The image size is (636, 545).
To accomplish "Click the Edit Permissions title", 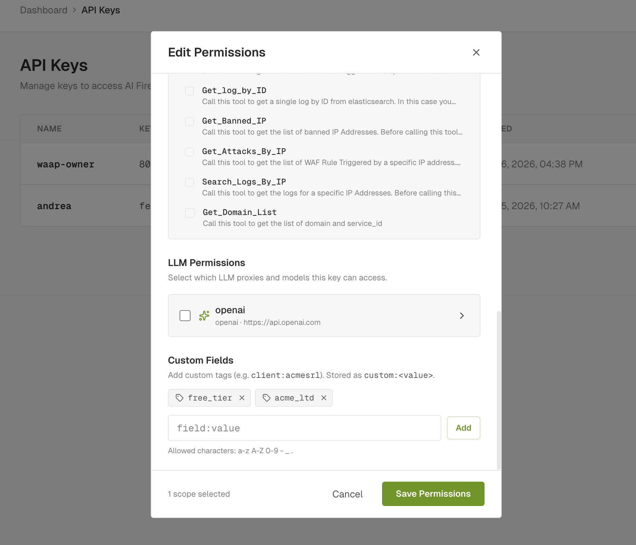I will pos(217,52).
